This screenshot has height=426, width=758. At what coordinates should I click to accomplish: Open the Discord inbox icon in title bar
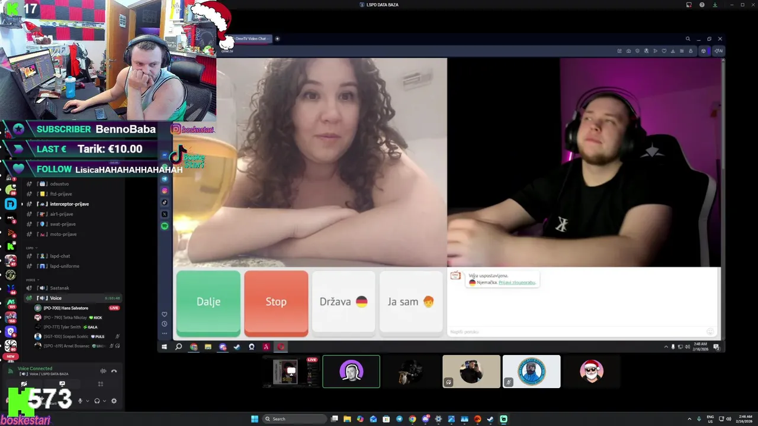pos(689,5)
